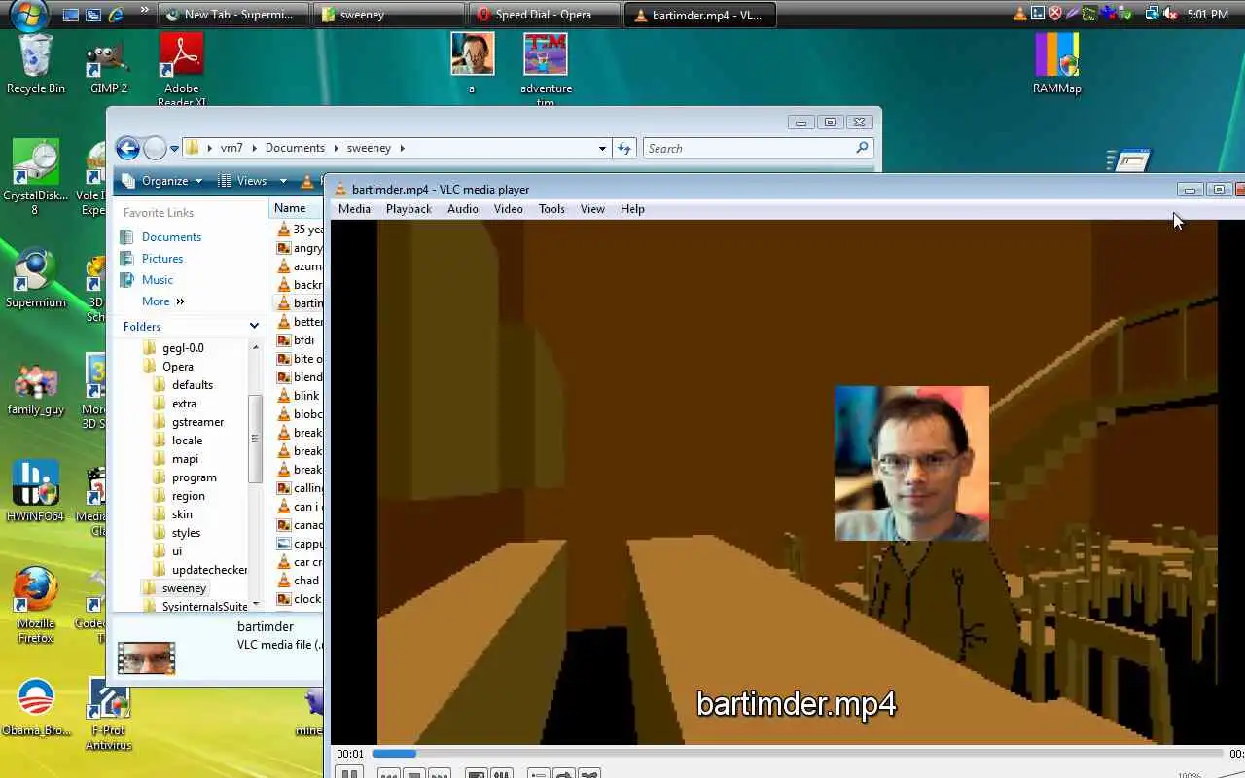
Task: Click the Views button in Explorer
Action: click(x=244, y=181)
